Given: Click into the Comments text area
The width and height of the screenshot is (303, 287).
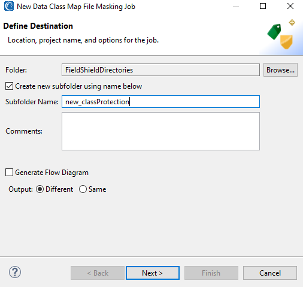Looking at the screenshot, I should pyautogui.click(x=160, y=131).
